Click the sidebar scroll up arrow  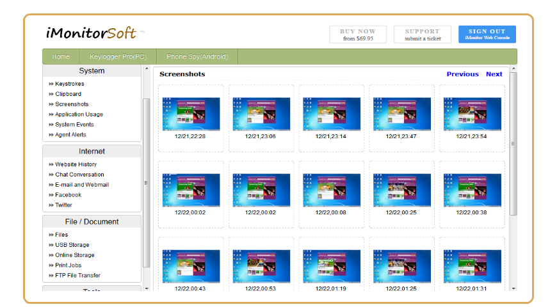click(147, 68)
